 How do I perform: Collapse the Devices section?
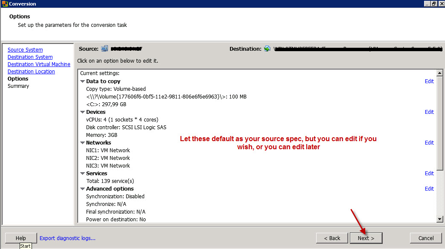82,112
